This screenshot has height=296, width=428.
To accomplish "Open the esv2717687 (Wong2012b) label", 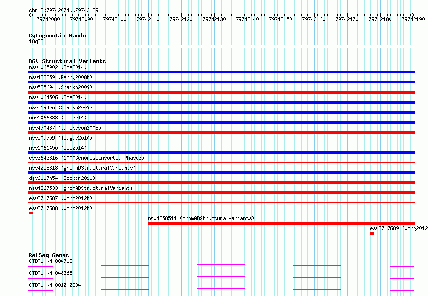I will [61, 198].
